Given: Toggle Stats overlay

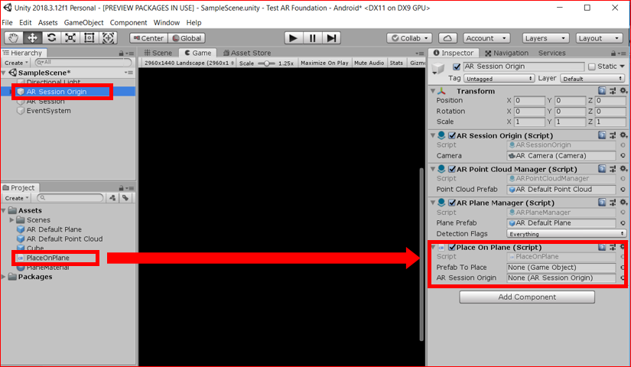Looking at the screenshot, I should point(396,63).
